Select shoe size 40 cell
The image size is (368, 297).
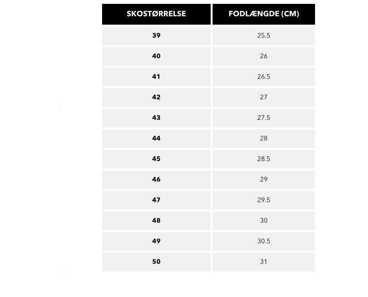click(156, 56)
